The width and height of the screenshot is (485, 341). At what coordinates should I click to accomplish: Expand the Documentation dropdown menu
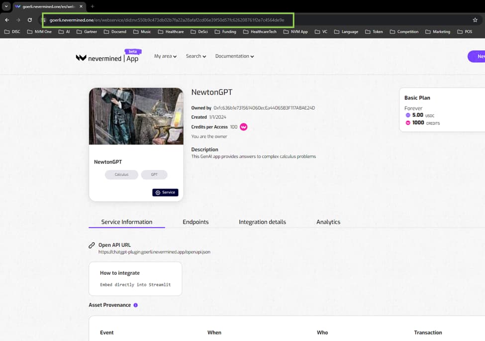pos(234,56)
